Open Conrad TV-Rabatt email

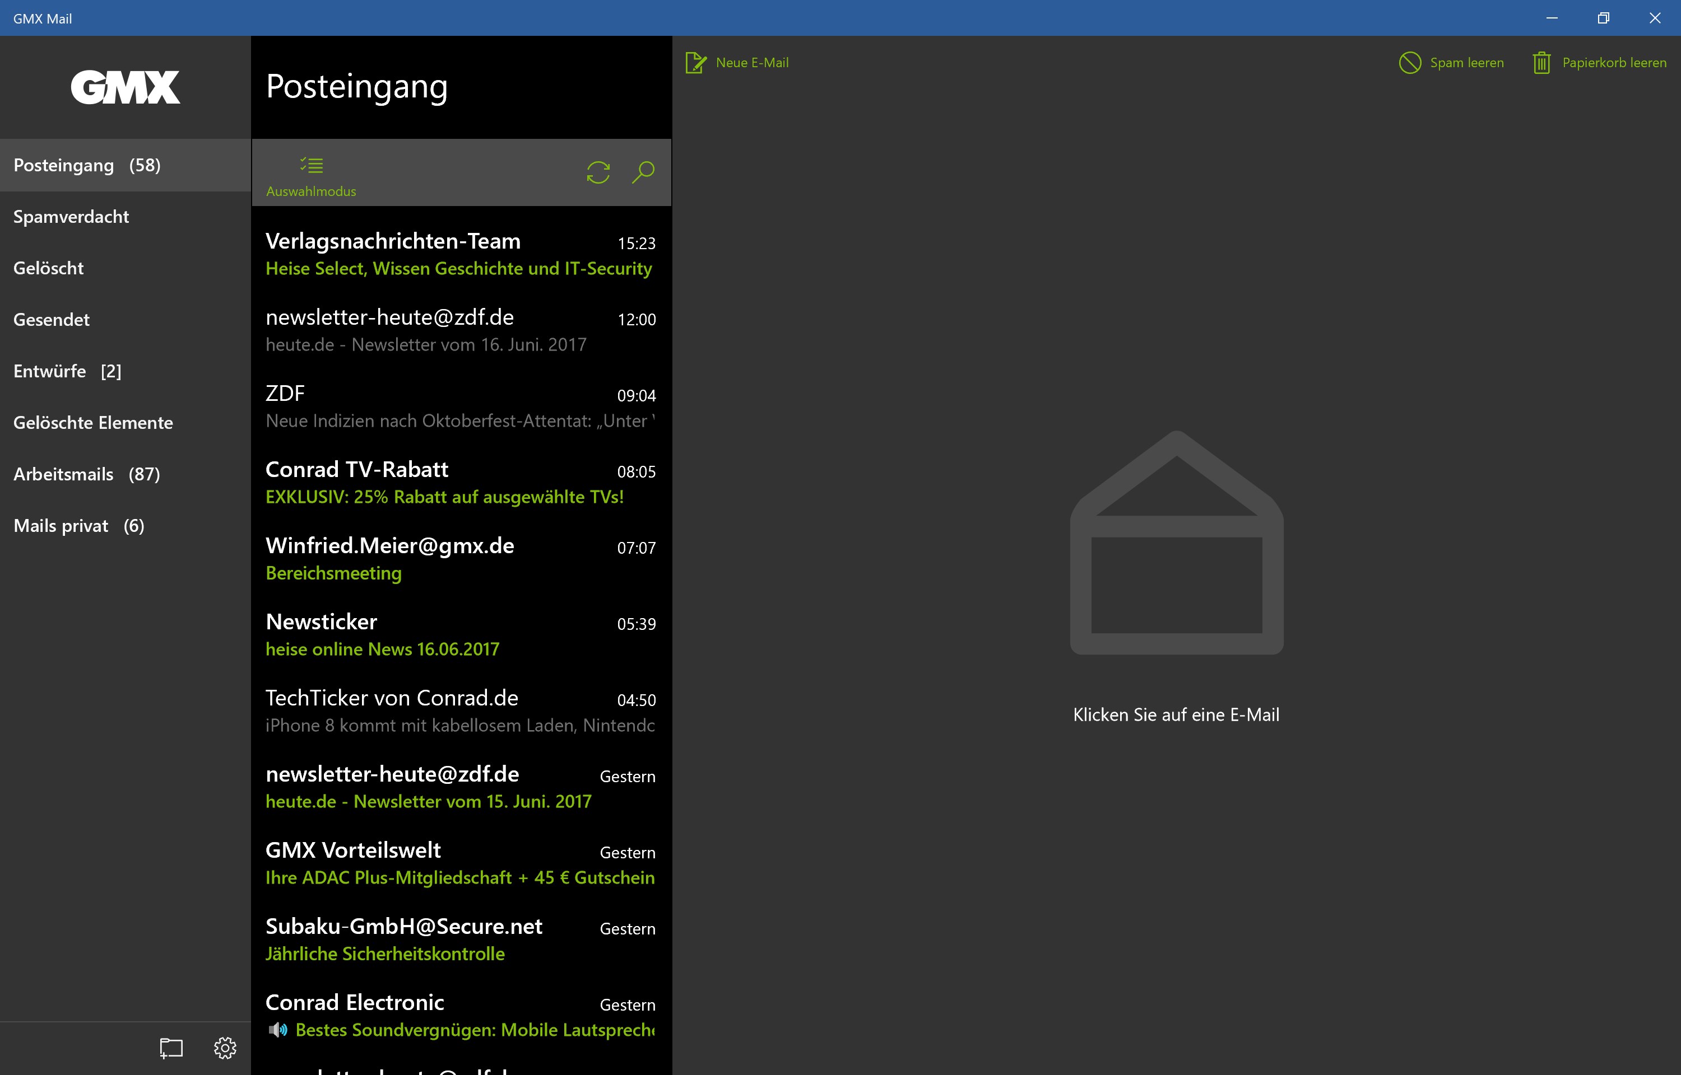point(460,483)
